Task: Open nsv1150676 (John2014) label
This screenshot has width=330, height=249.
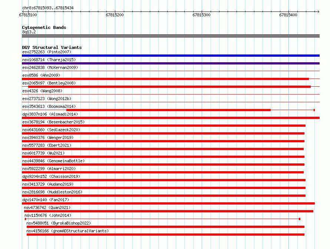Action: click(48, 215)
